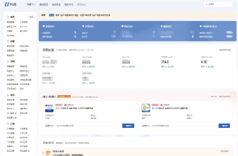Collapse the 商品 sidebar section
This screenshot has width=238, height=156.
32,96
